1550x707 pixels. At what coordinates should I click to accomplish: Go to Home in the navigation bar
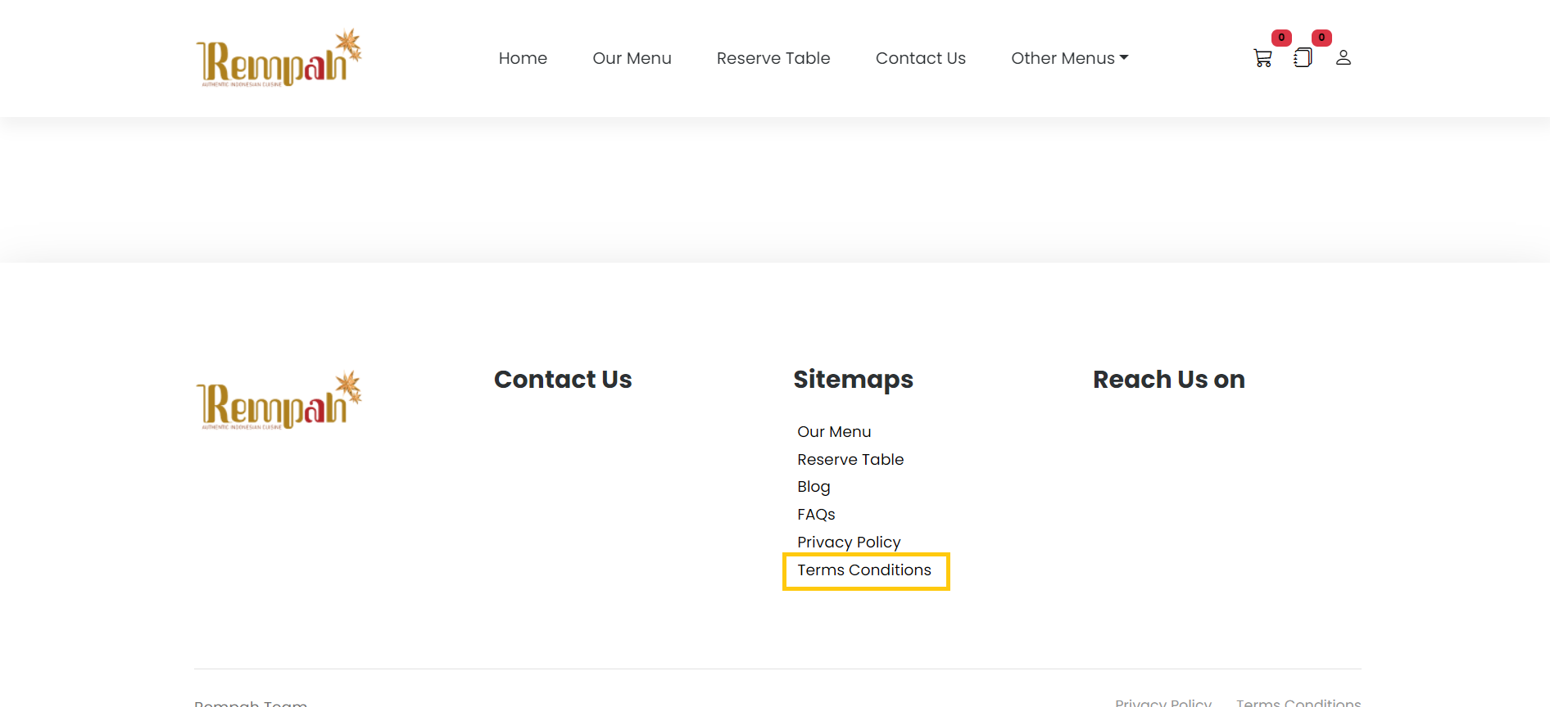[x=523, y=58]
